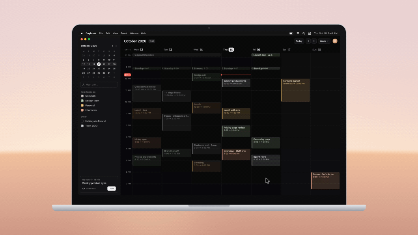
Task: Click the W42 week number badge
Action: coord(152,41)
